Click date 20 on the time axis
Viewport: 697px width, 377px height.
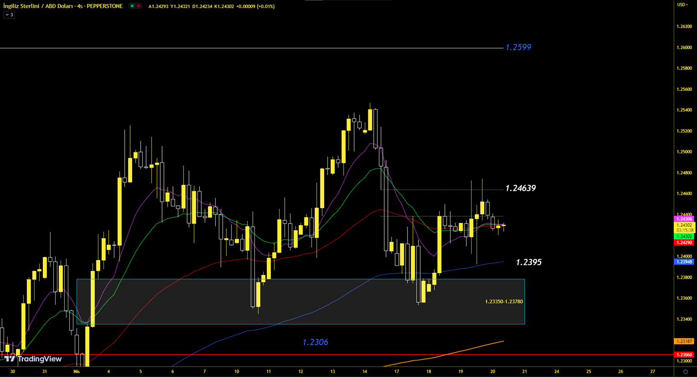493,372
